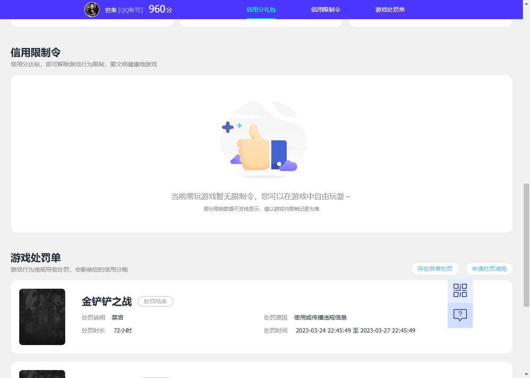
Task: Switch to 信用分礼包 tab
Action: (261, 10)
